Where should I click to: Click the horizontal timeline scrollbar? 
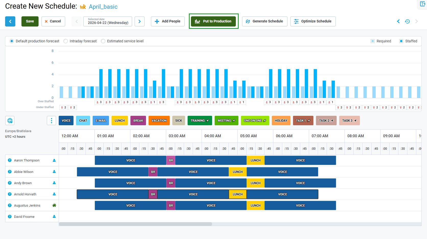pyautogui.click(x=135, y=224)
